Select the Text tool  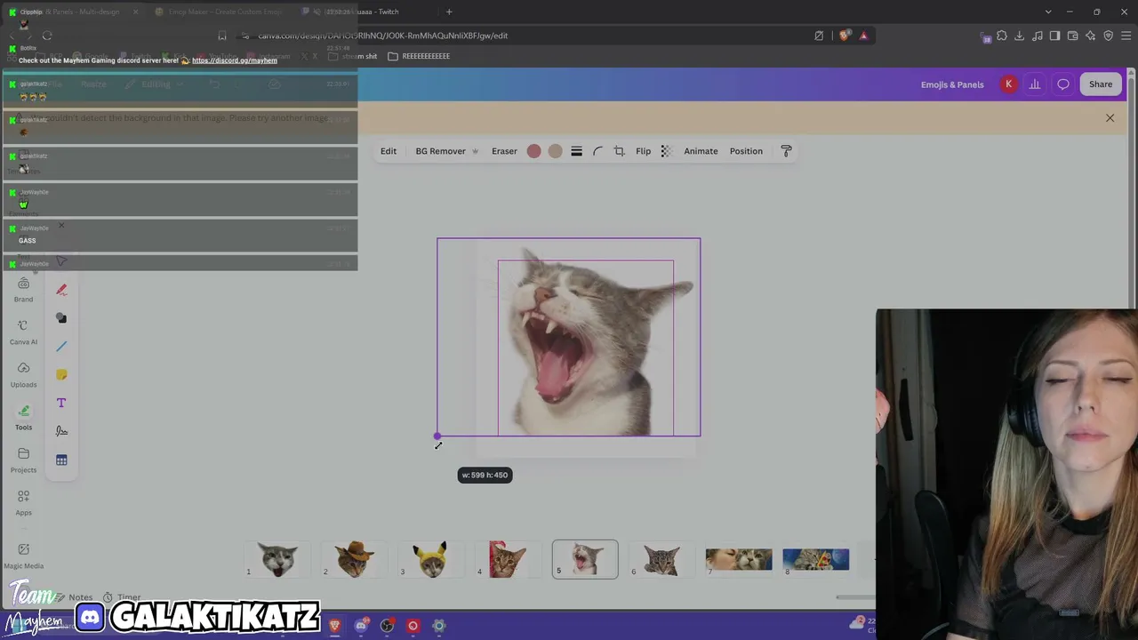(x=61, y=404)
